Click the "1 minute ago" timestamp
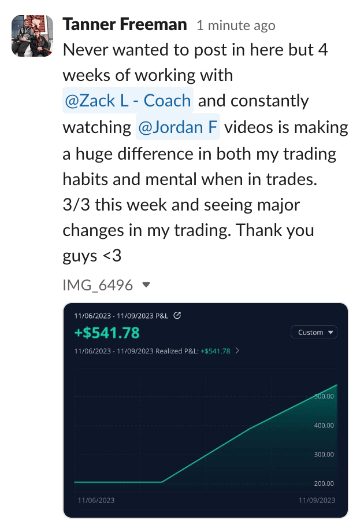Viewport: 364px width, 531px height. click(236, 25)
